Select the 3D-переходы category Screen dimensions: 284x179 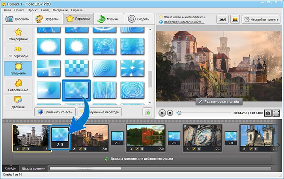pos(18,51)
